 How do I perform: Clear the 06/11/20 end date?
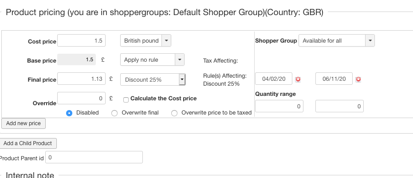358,79
